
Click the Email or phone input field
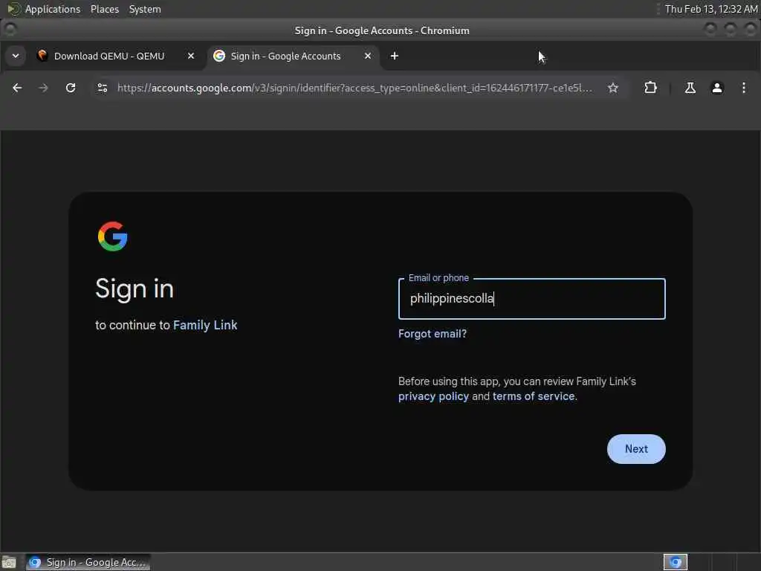coord(532,299)
